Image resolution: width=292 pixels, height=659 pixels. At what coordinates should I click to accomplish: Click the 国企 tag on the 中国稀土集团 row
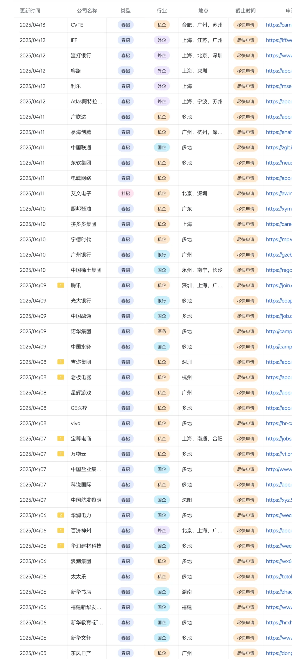[162, 270]
